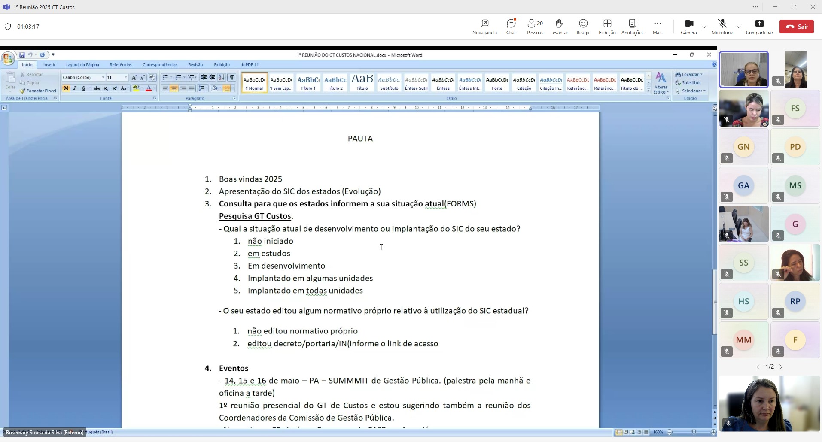Switch to the Layout da Página tab
822x442 pixels.
coord(82,64)
